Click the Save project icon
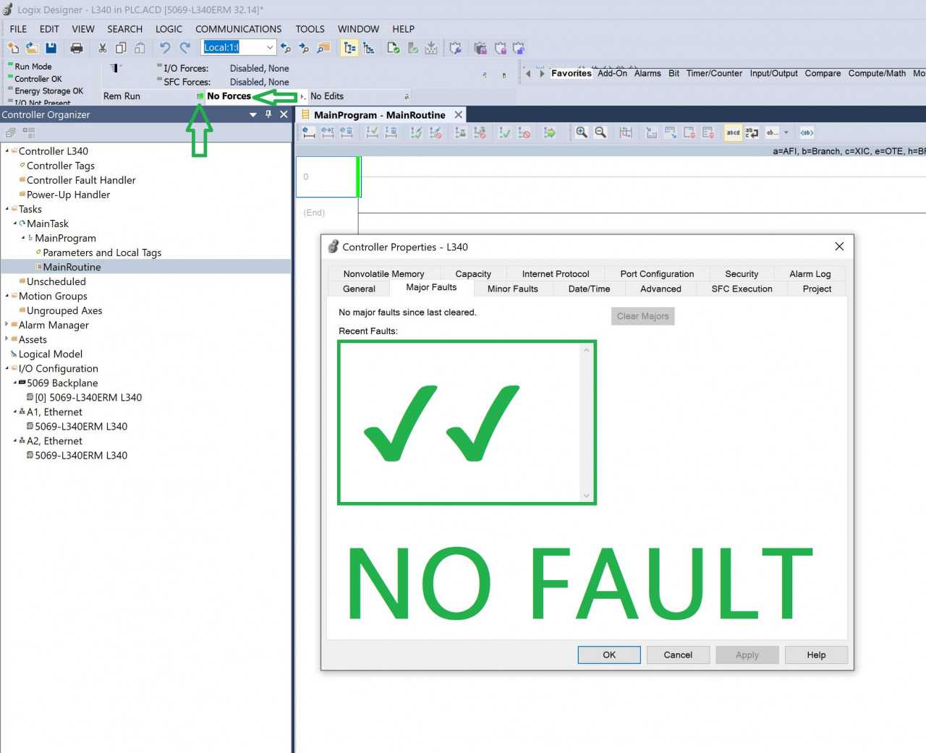Screen dimensions: 926x753 click(51, 48)
